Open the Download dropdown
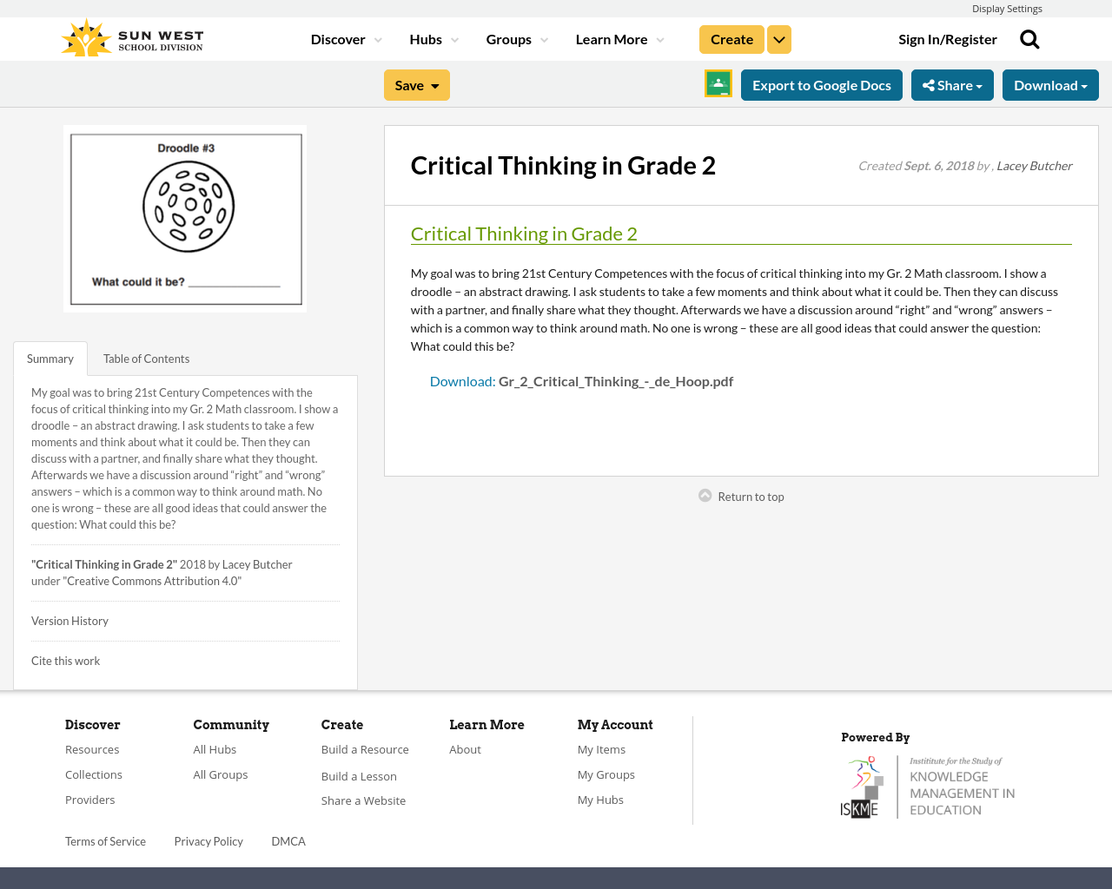This screenshot has width=1112, height=889. click(1050, 83)
